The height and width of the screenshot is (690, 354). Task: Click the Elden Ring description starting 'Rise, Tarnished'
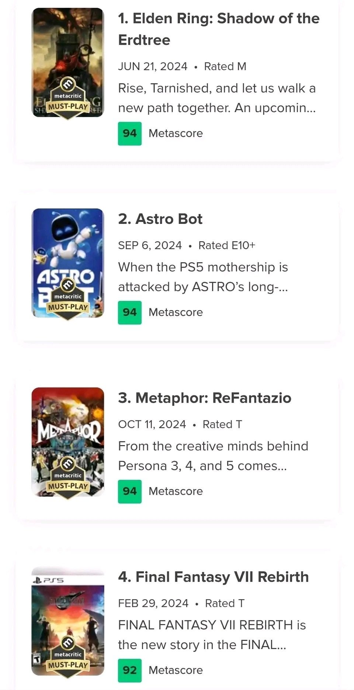[x=217, y=98]
